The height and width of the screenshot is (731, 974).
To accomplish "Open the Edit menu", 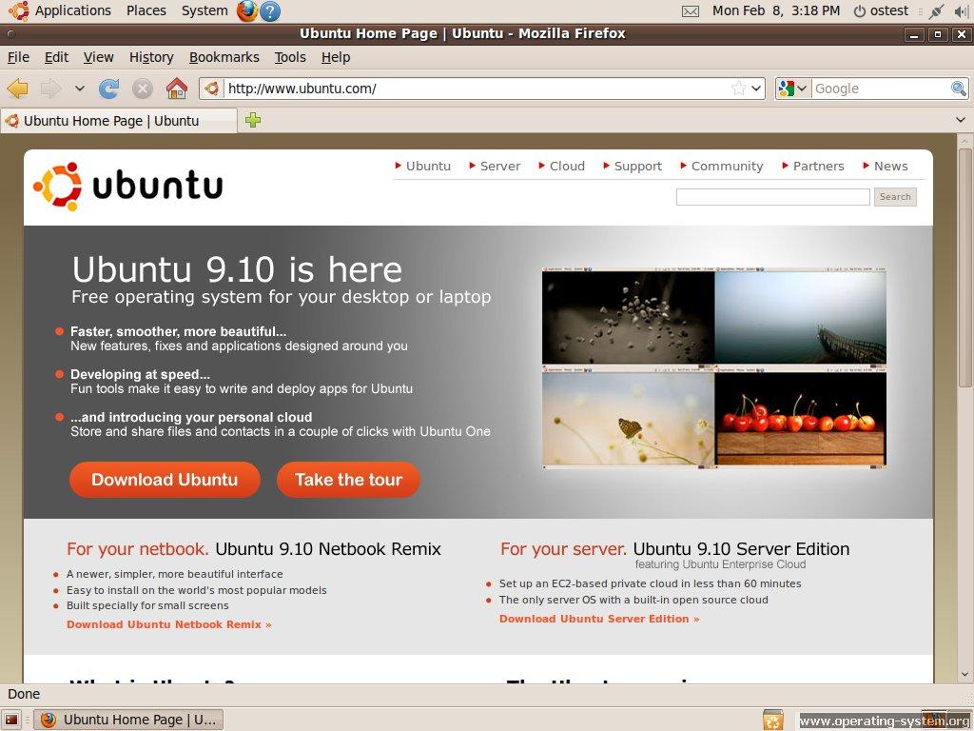I will tap(56, 57).
